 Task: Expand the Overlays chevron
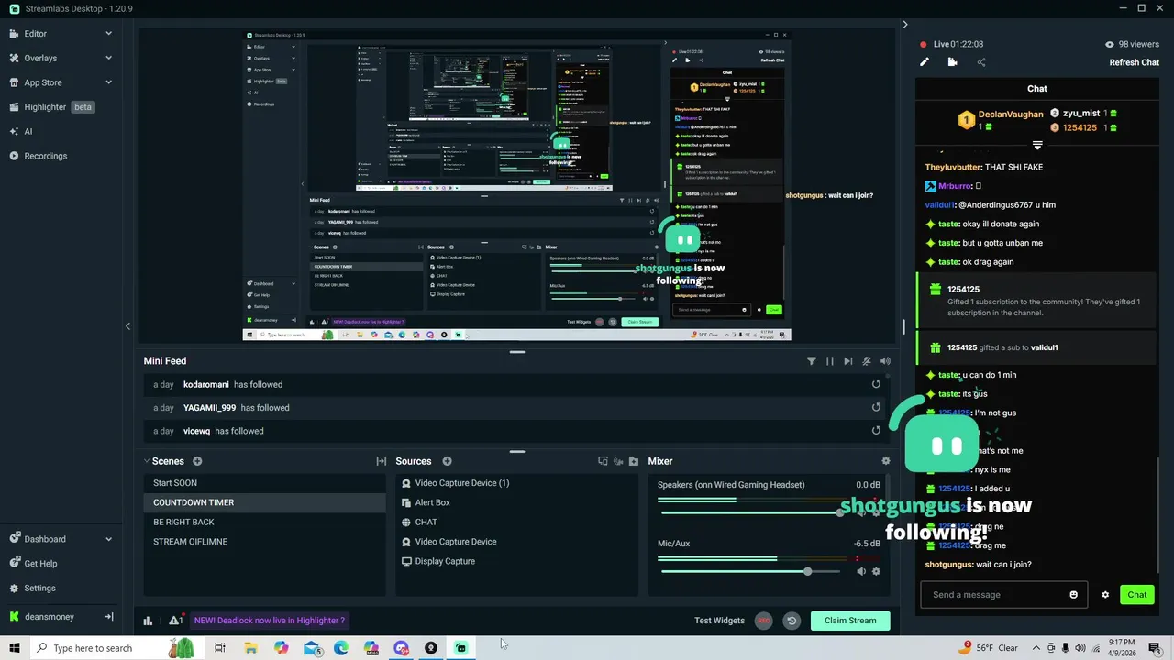[108, 58]
